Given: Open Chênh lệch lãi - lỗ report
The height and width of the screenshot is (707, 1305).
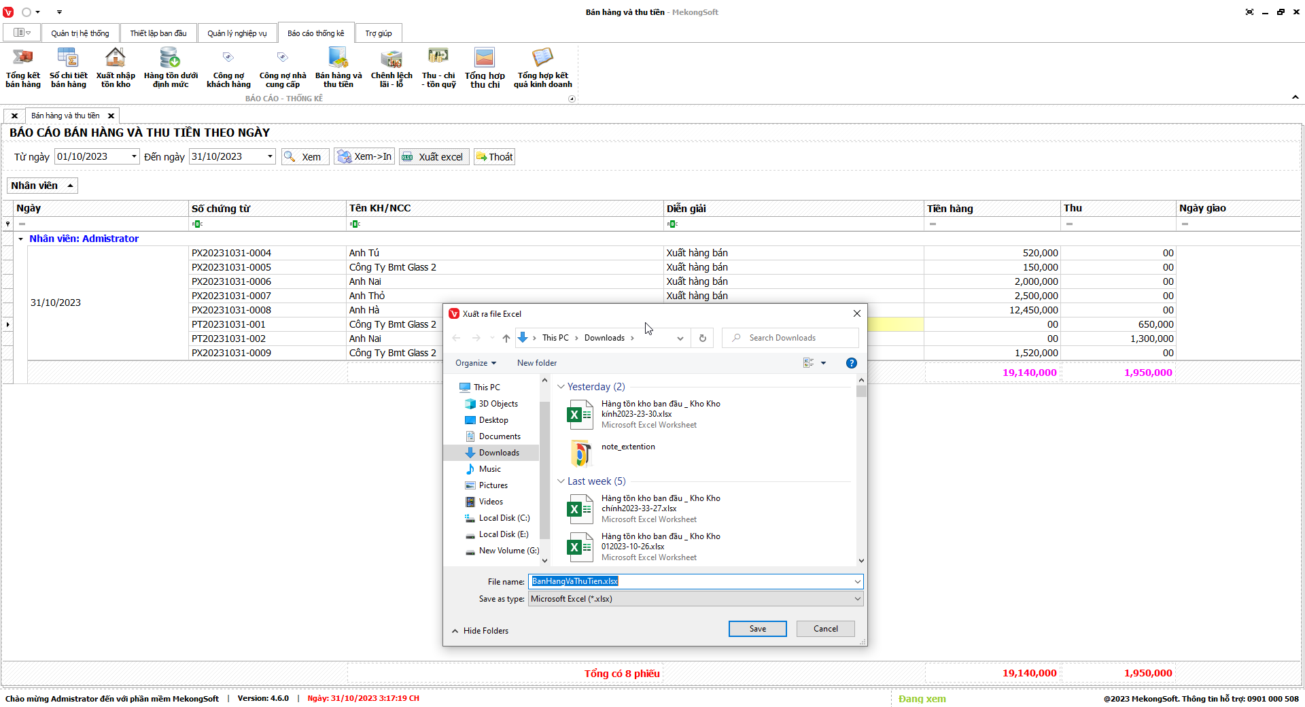Looking at the screenshot, I should pyautogui.click(x=391, y=68).
